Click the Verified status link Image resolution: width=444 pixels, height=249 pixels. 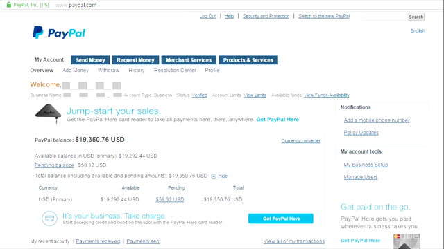coord(199,95)
